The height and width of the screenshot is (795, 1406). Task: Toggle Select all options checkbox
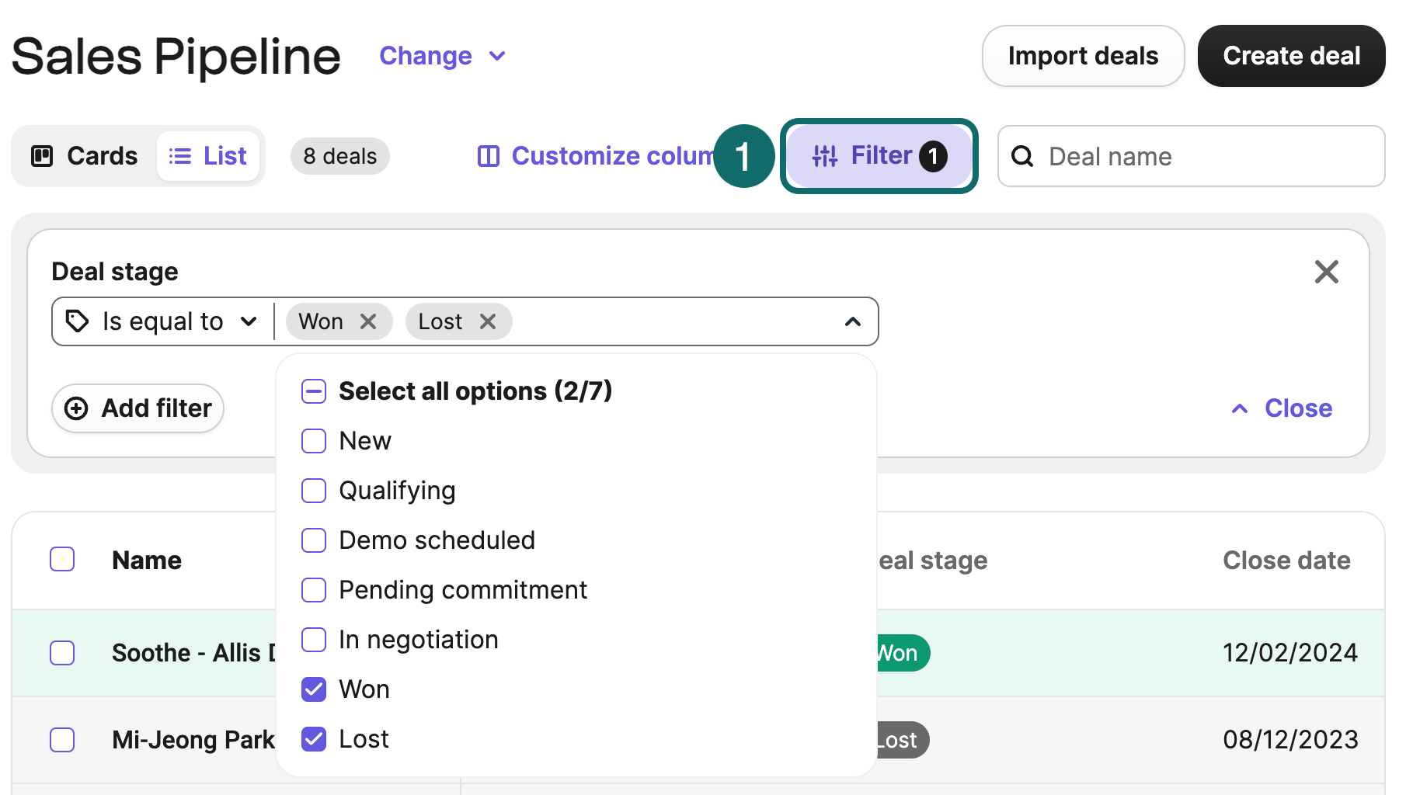tap(314, 391)
